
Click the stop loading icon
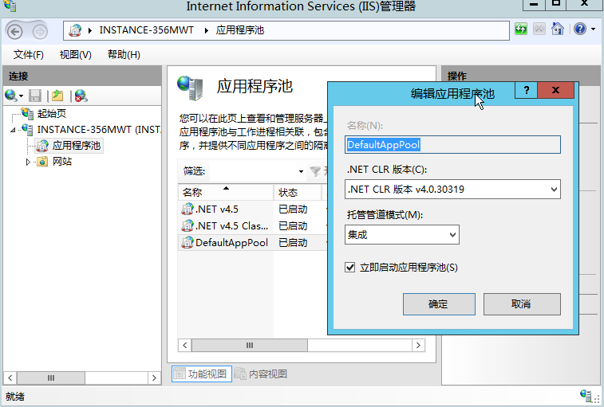coord(539,29)
